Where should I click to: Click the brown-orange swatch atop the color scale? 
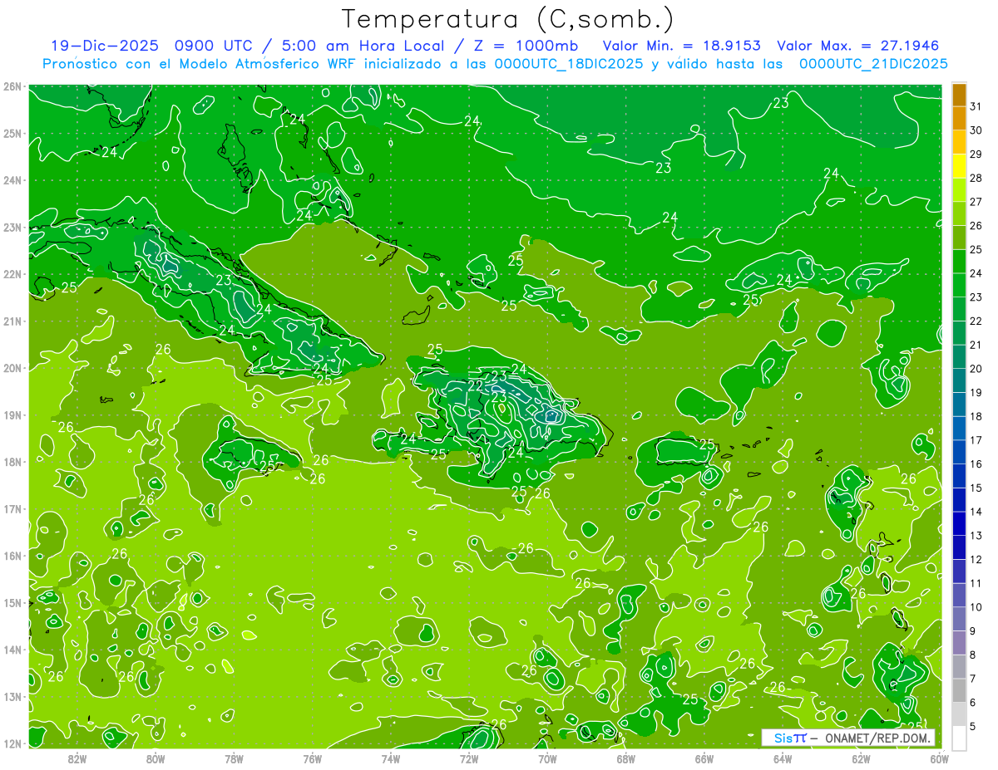959,95
